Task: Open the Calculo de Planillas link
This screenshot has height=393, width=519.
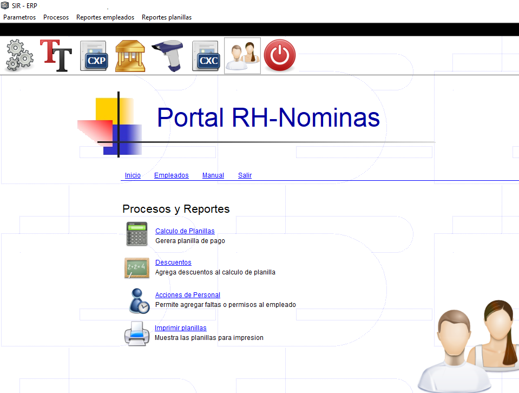Action: point(185,231)
